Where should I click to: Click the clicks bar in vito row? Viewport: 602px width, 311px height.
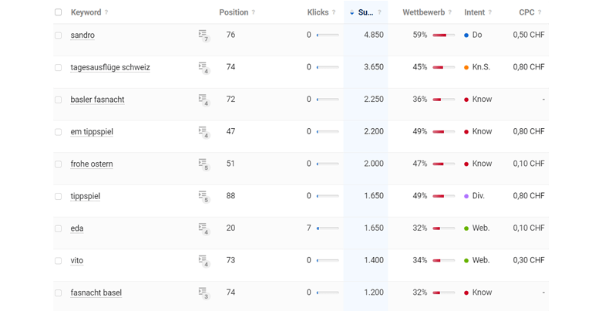click(328, 261)
